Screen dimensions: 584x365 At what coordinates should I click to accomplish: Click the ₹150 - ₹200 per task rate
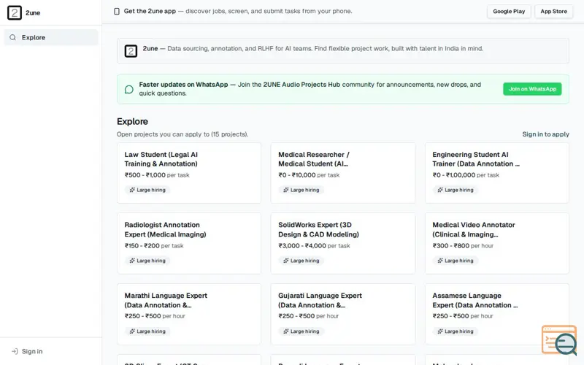[x=154, y=246]
